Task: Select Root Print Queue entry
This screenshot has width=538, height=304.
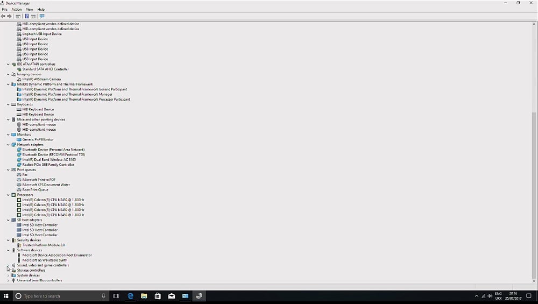Action: (36, 190)
